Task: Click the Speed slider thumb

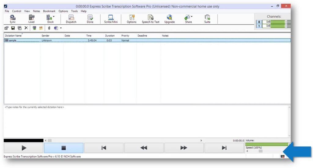Action: 260,151
